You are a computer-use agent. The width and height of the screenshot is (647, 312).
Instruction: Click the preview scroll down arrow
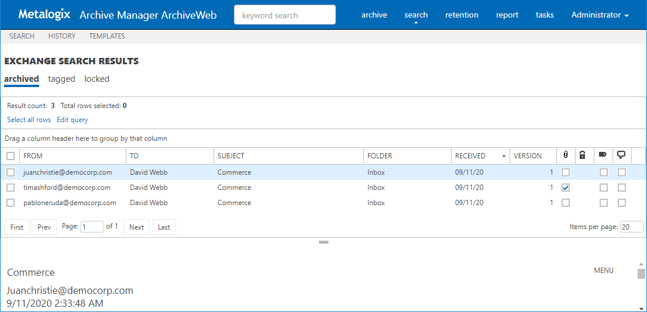click(641, 307)
